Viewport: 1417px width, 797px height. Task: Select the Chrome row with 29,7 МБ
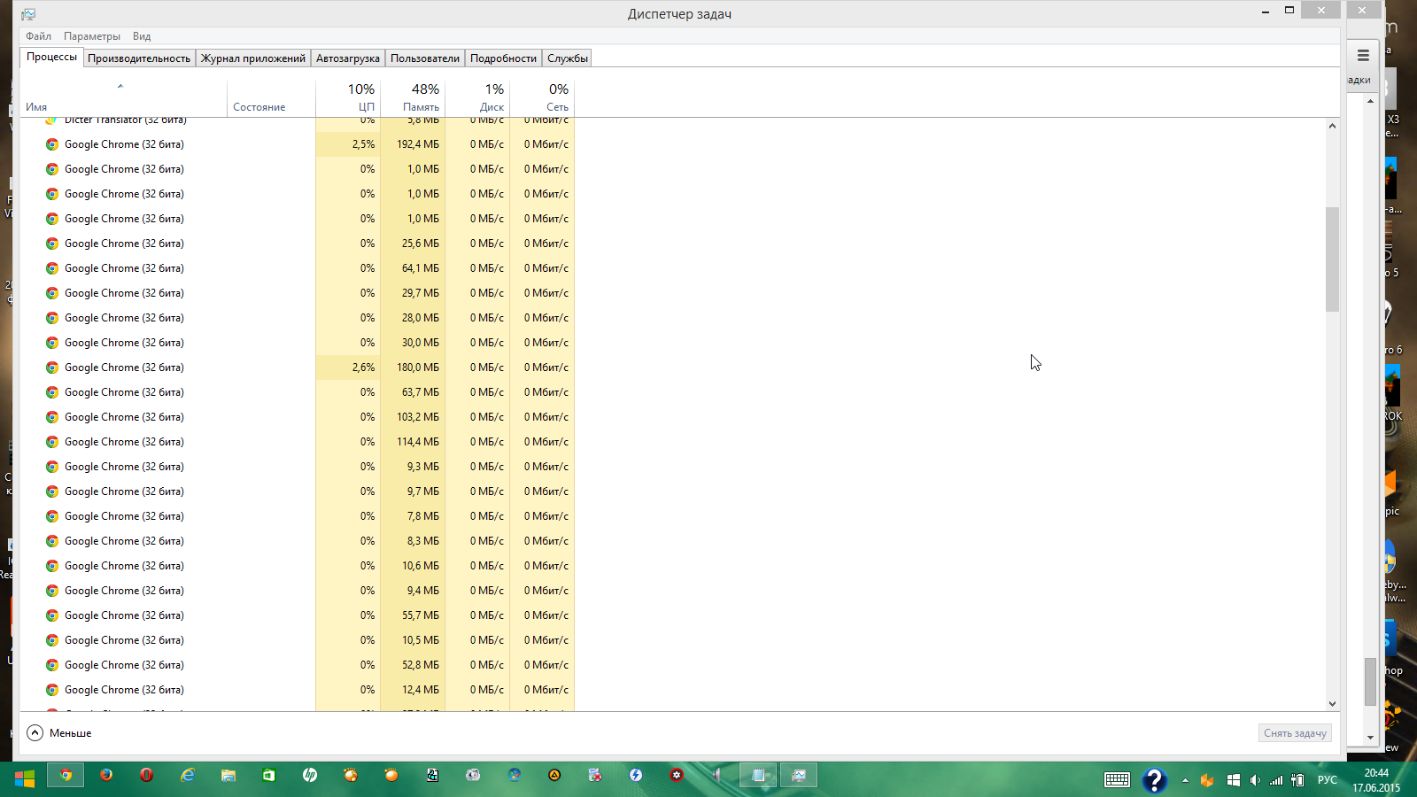pyautogui.click(x=298, y=293)
